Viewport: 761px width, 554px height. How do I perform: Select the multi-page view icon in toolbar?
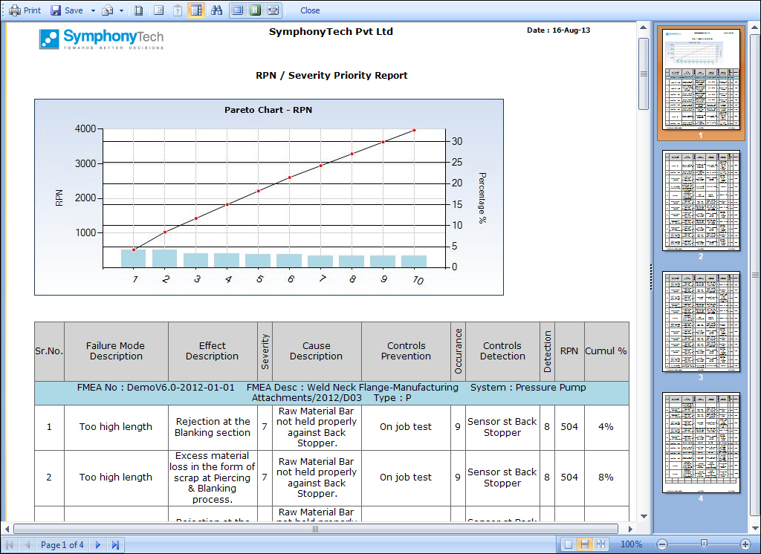[x=273, y=10]
